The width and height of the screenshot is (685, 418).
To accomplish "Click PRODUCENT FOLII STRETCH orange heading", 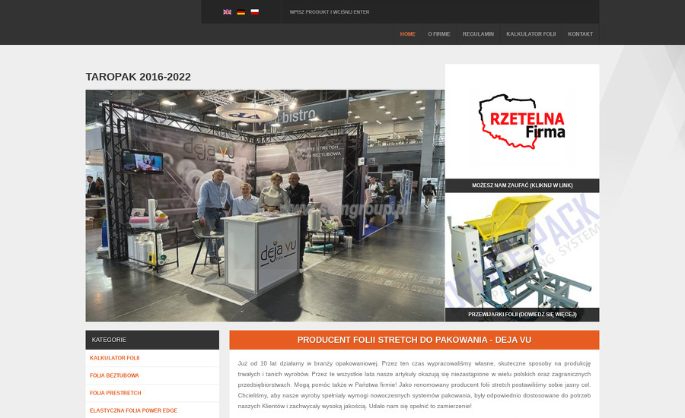I will click(414, 340).
